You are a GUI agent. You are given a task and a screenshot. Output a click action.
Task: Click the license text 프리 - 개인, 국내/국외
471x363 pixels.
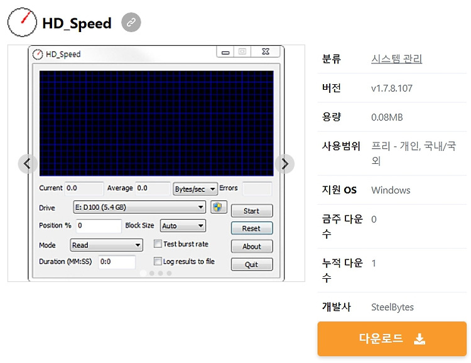(414, 154)
